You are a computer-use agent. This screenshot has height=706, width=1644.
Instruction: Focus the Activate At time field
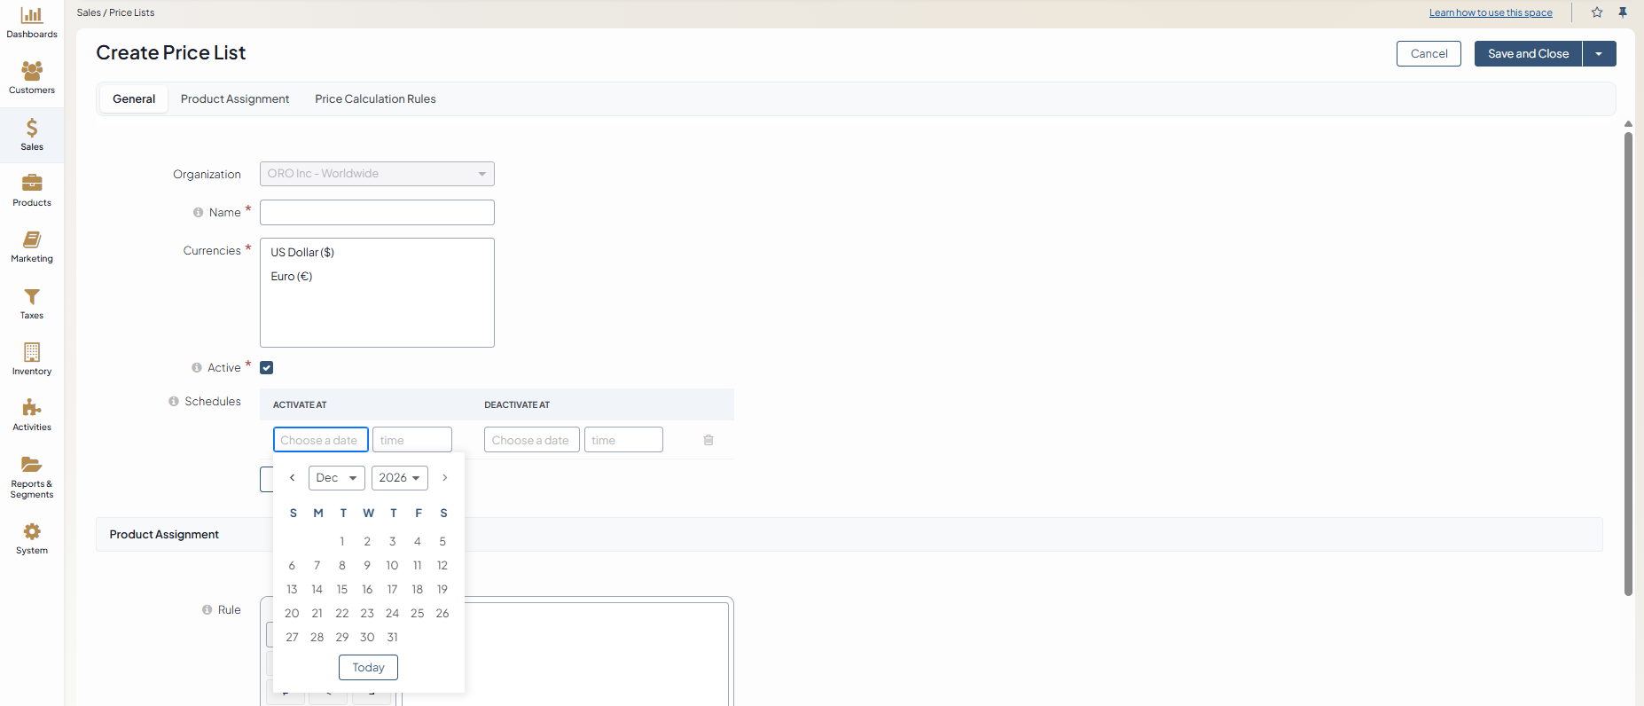pyautogui.click(x=412, y=440)
